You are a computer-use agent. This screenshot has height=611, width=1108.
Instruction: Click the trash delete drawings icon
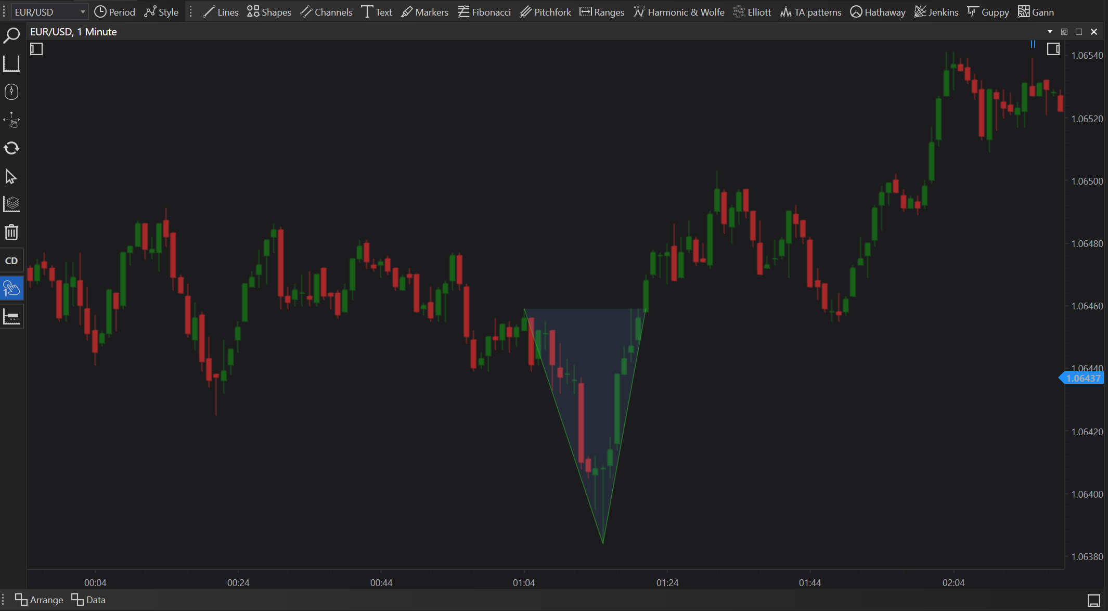[x=11, y=232]
